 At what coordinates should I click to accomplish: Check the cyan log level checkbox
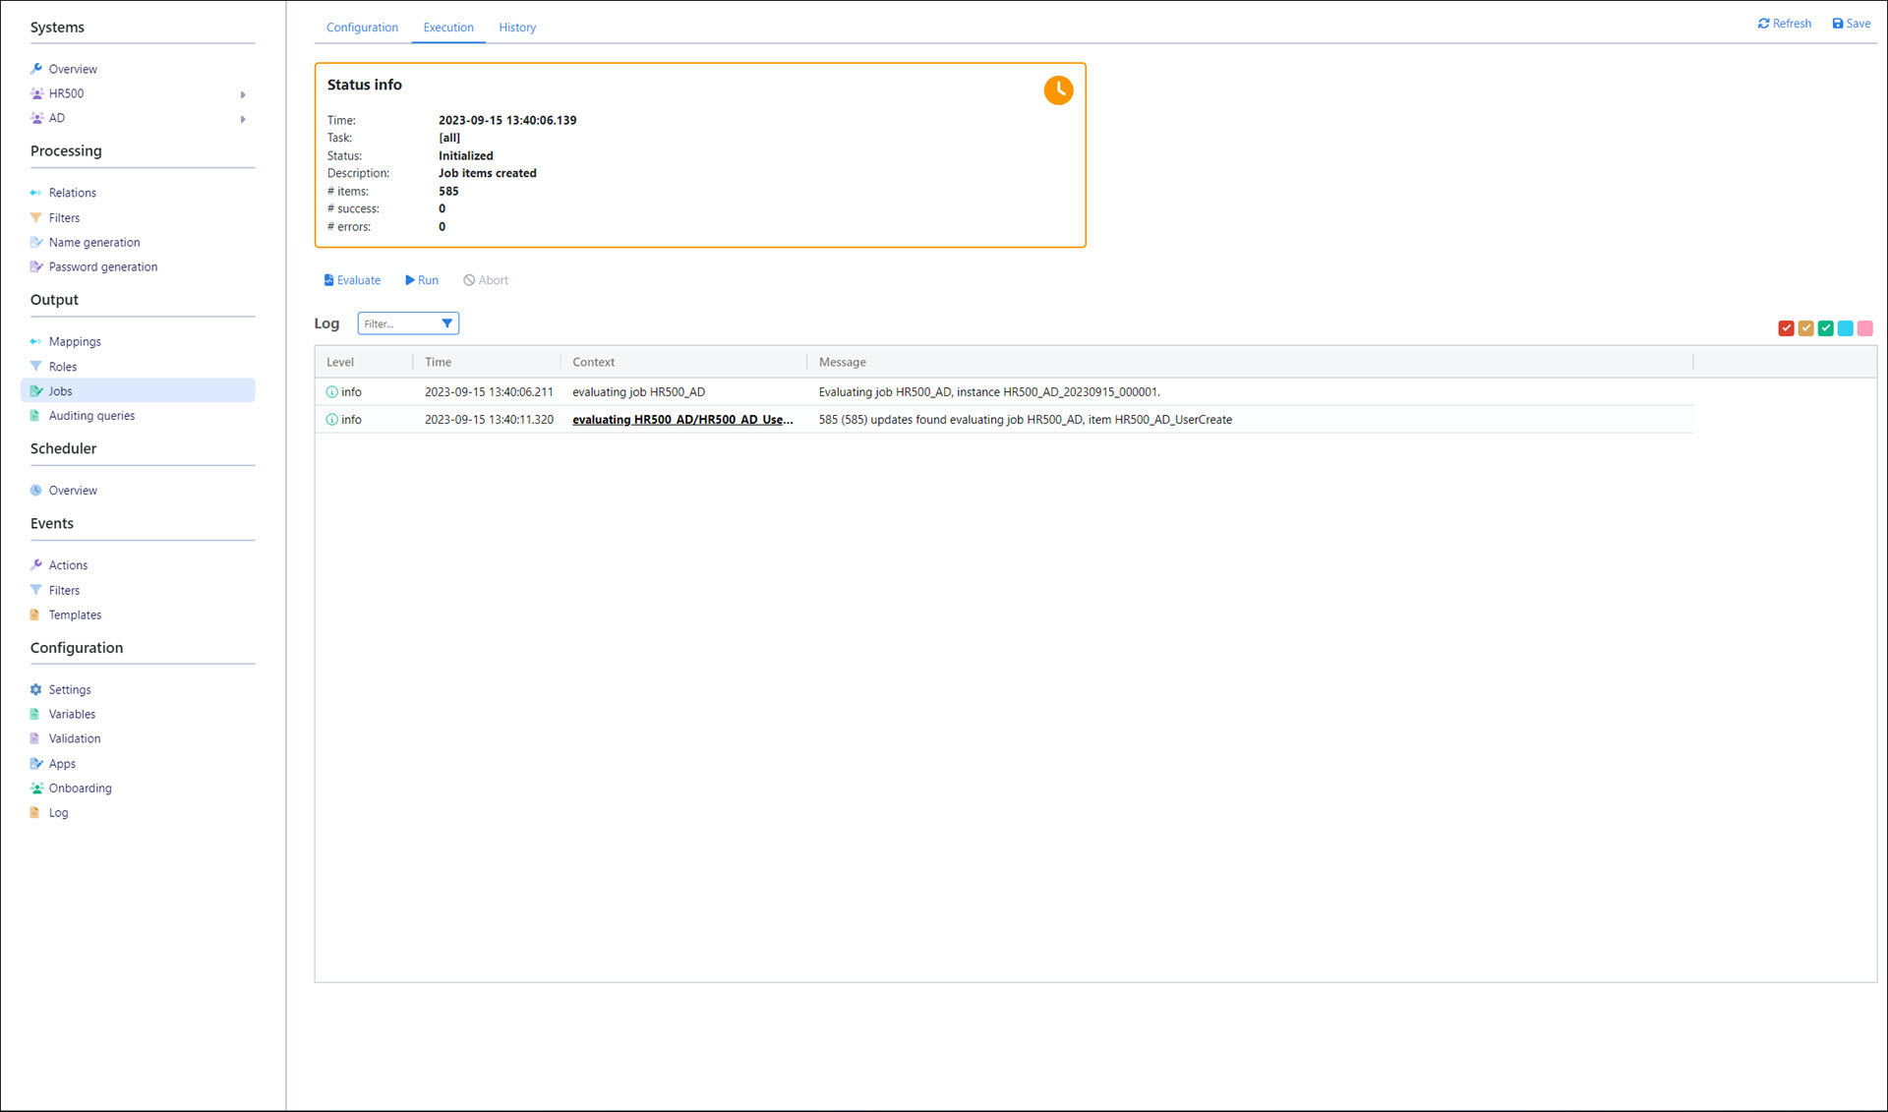pos(1845,328)
